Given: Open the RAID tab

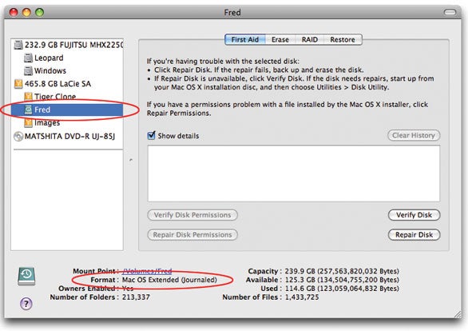Looking at the screenshot, I should click(x=310, y=39).
